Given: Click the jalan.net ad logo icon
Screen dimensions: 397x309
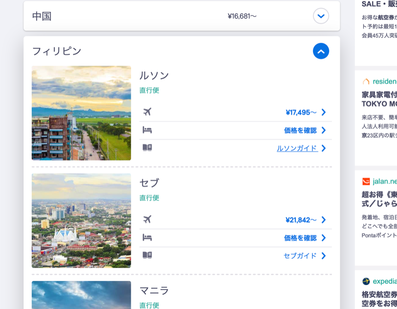Looking at the screenshot, I should 366,181.
